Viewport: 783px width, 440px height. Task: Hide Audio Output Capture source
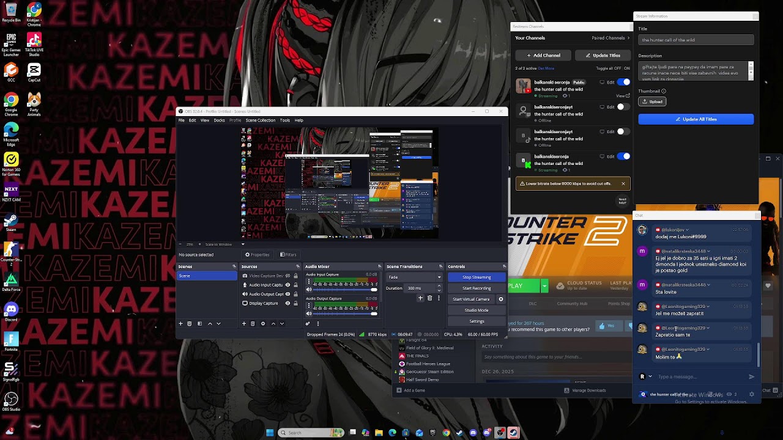(x=288, y=294)
